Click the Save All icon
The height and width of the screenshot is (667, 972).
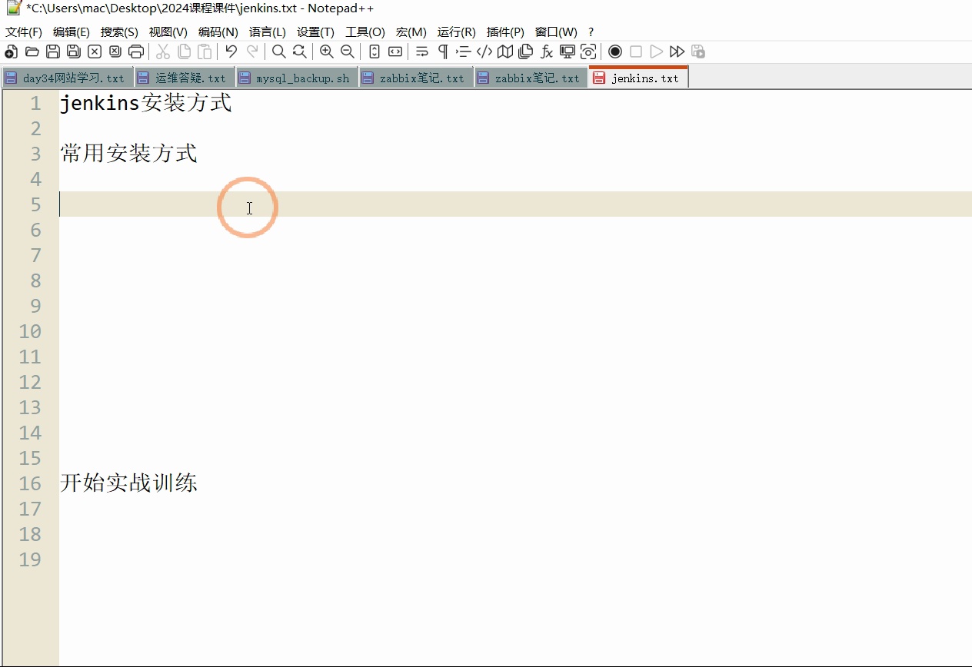pos(73,51)
